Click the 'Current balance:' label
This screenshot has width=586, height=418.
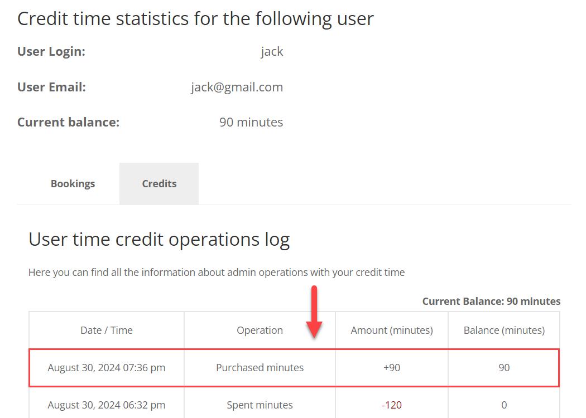69,122
